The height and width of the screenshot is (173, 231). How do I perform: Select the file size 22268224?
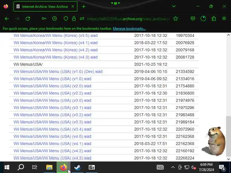(185, 158)
